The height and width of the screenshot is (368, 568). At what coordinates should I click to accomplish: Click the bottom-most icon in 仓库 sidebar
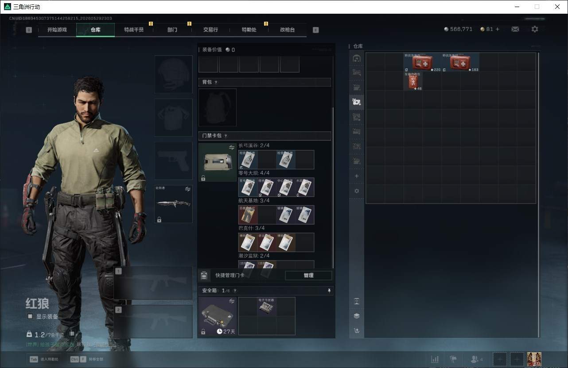click(357, 330)
